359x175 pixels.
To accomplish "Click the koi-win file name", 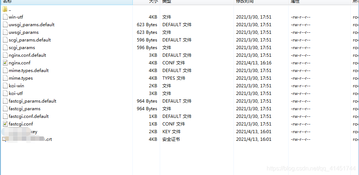I will coord(16,86).
